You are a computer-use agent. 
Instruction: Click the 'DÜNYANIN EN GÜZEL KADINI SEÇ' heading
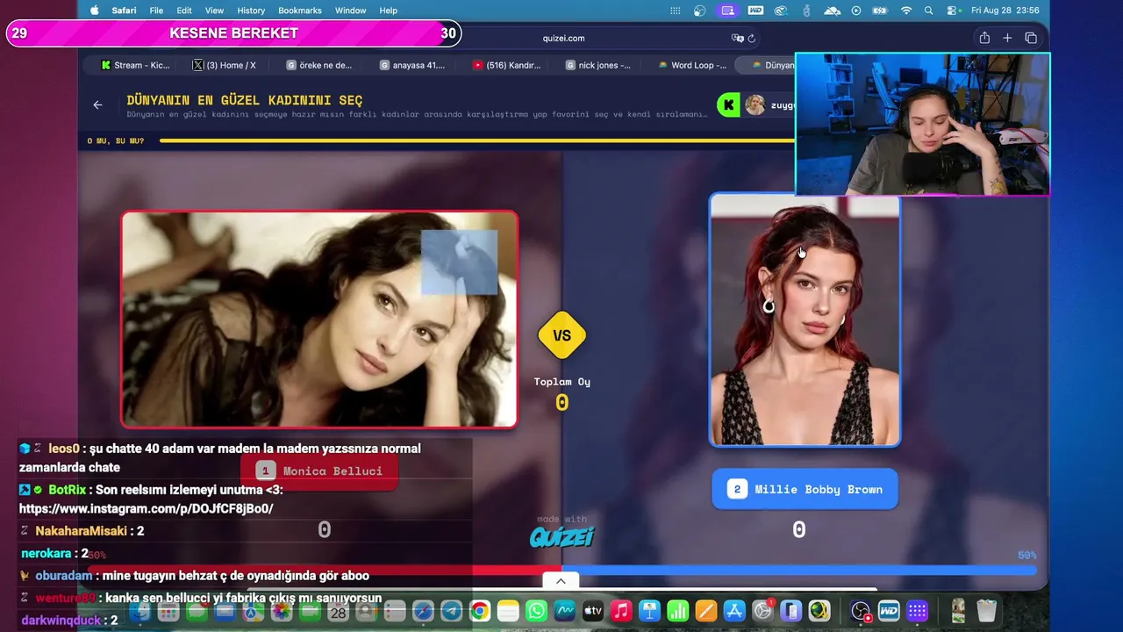click(245, 100)
